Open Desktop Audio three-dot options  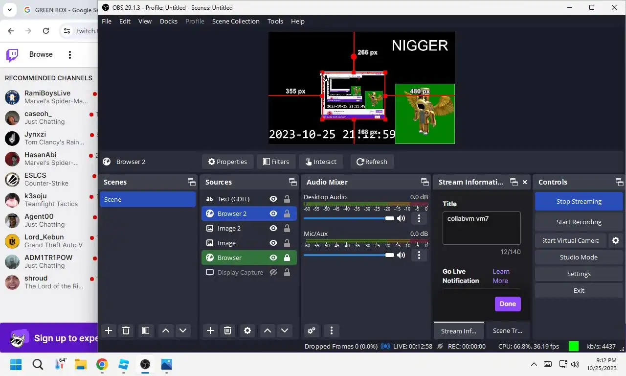pyautogui.click(x=419, y=218)
